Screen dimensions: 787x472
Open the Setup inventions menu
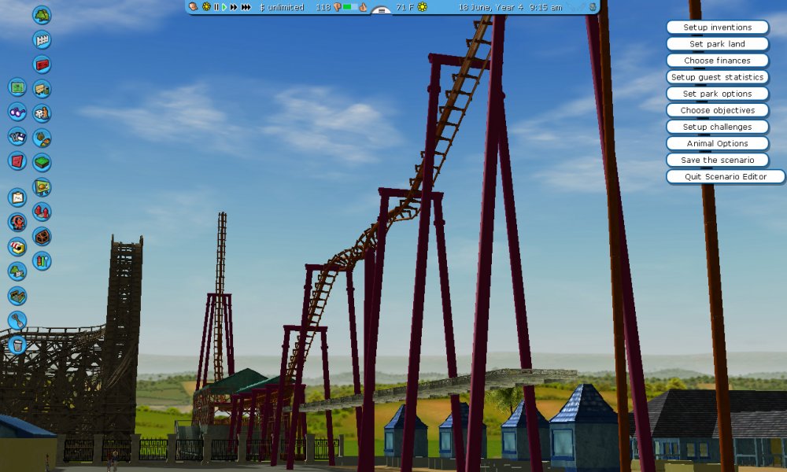pyautogui.click(x=717, y=28)
